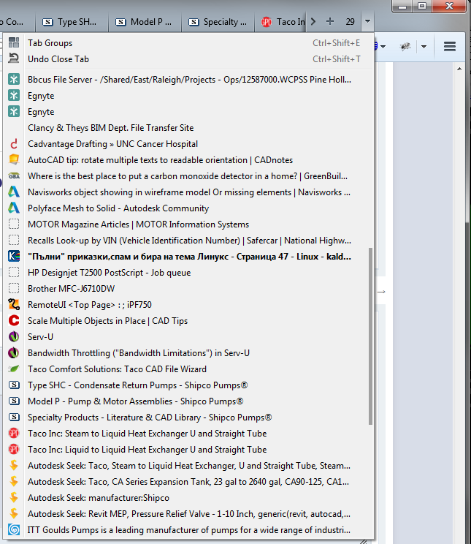Click the Undo Close Tab arrow icon
The image size is (471, 544).
14,58
